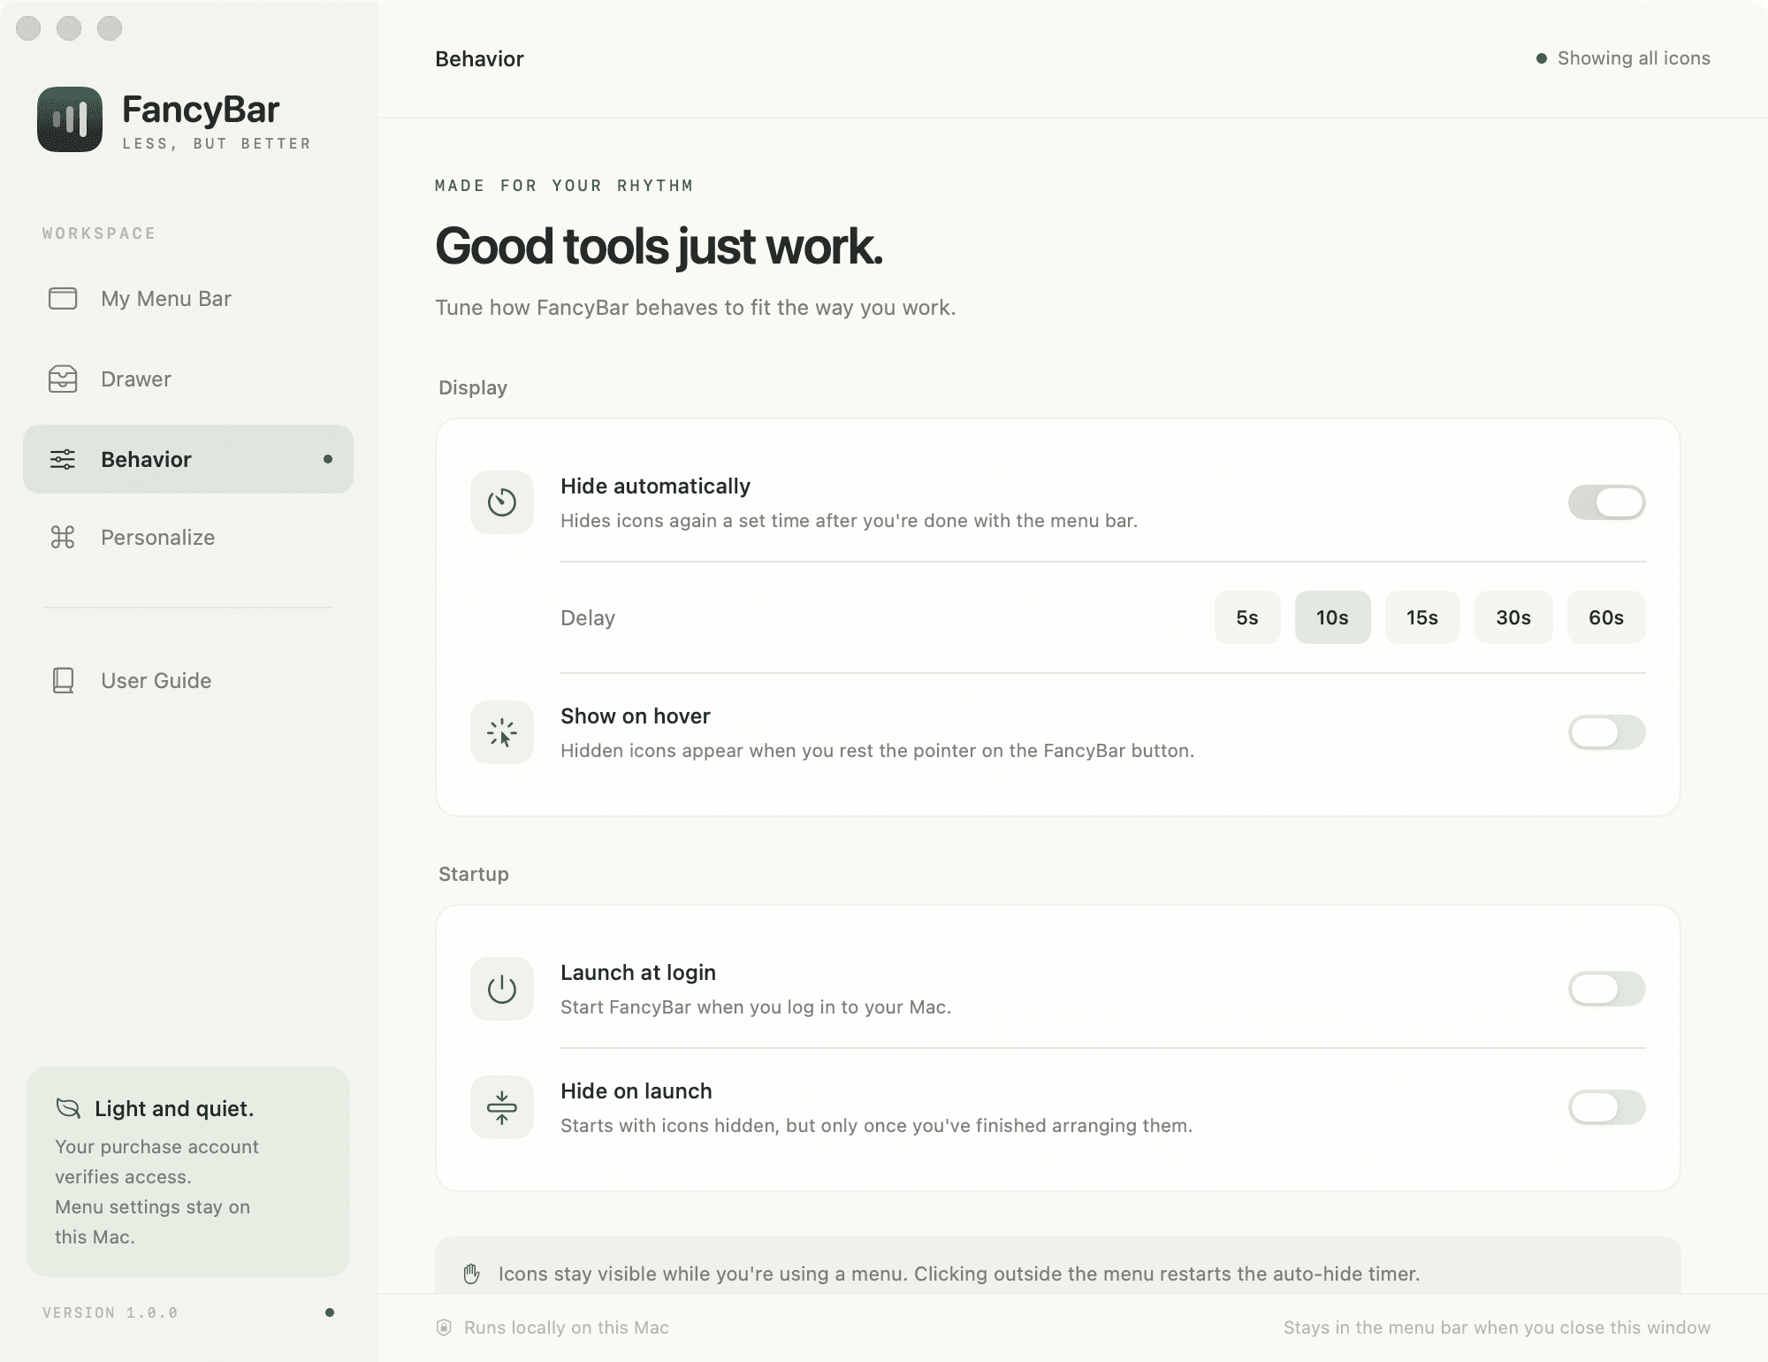Click the hand icon in the info note
Screen dimensions: 1768x1362
pyautogui.click(x=471, y=1274)
